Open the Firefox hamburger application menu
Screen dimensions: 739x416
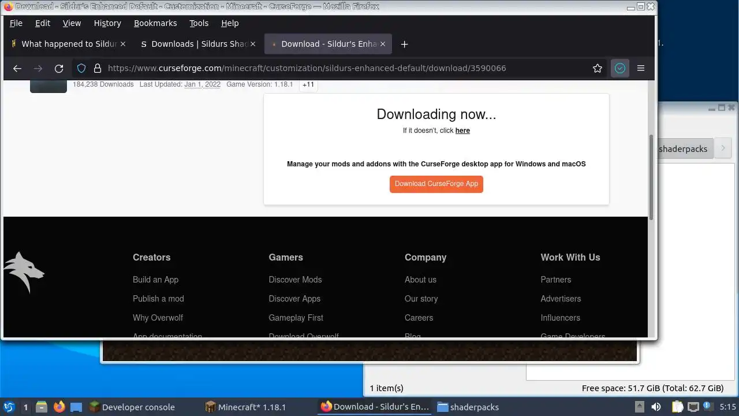tap(641, 68)
